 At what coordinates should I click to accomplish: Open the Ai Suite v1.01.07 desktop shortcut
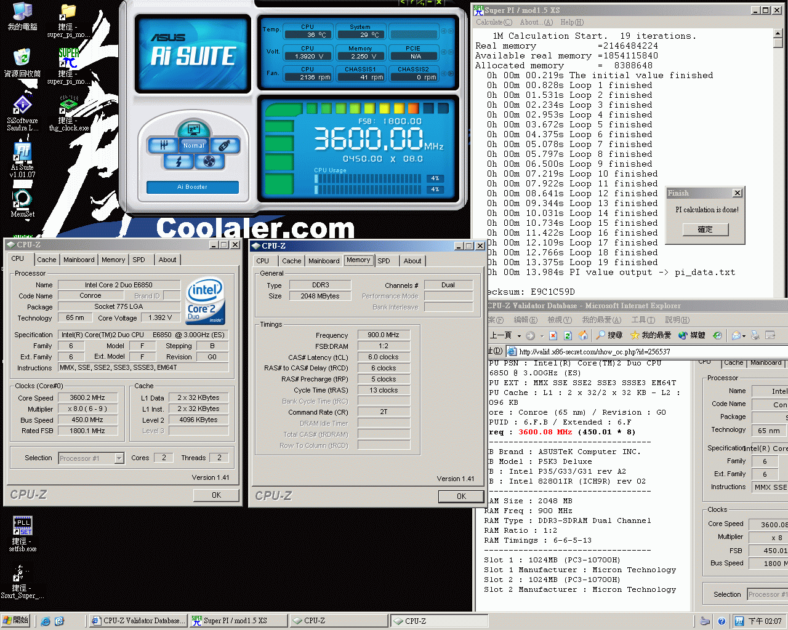22,160
